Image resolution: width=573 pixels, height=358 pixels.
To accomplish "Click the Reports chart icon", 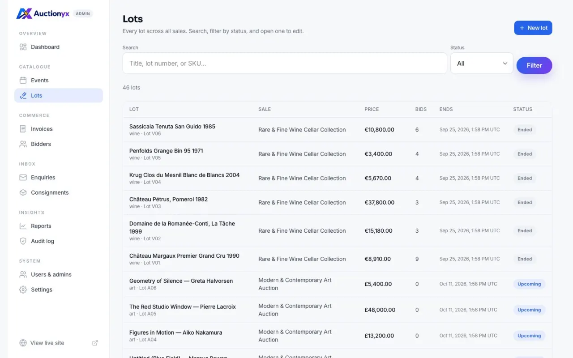I will [x=23, y=226].
